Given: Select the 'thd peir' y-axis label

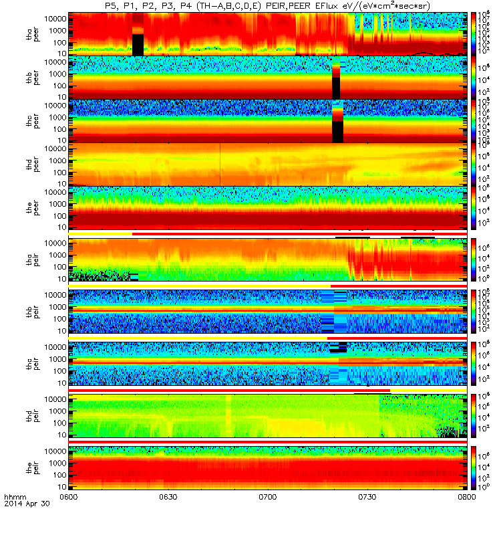Looking at the screenshot, I should click(33, 415).
